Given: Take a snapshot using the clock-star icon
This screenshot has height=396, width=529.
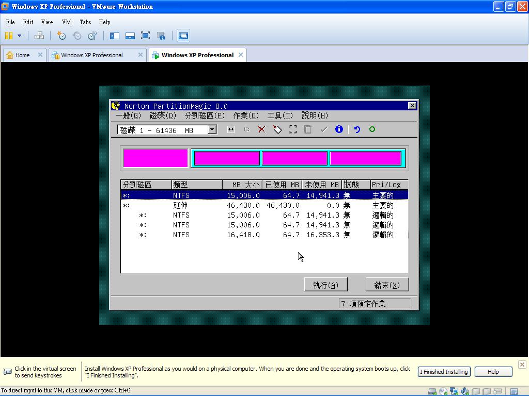Looking at the screenshot, I should click(61, 36).
